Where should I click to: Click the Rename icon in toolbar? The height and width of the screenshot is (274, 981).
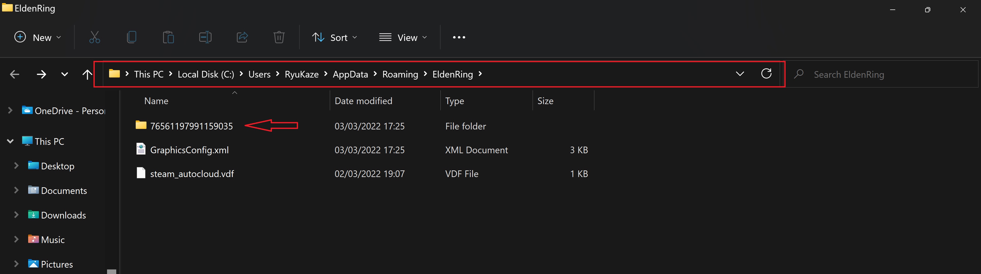coord(205,37)
